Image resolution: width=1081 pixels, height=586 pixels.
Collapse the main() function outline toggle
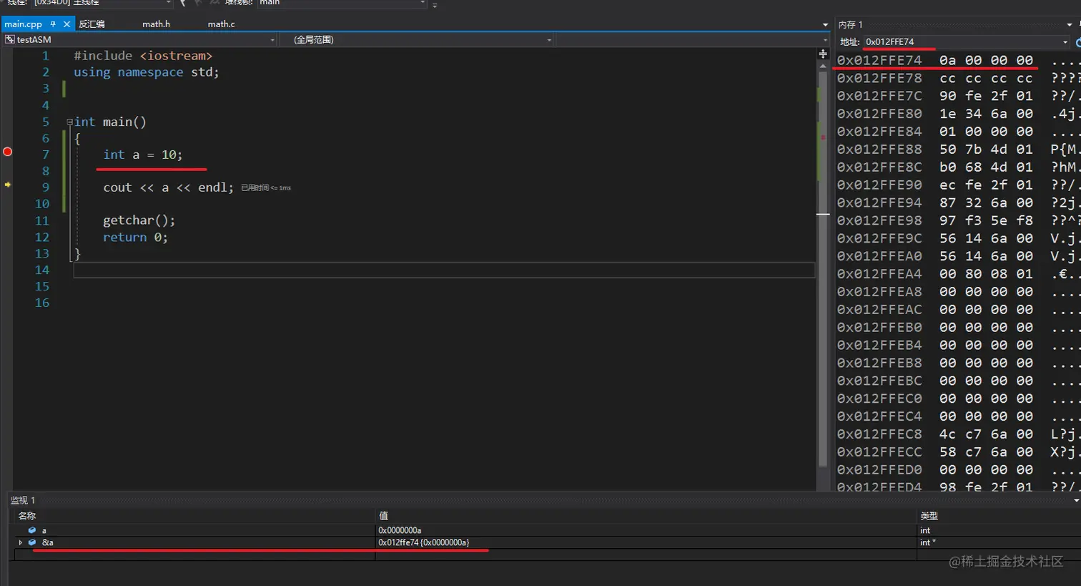(69, 122)
